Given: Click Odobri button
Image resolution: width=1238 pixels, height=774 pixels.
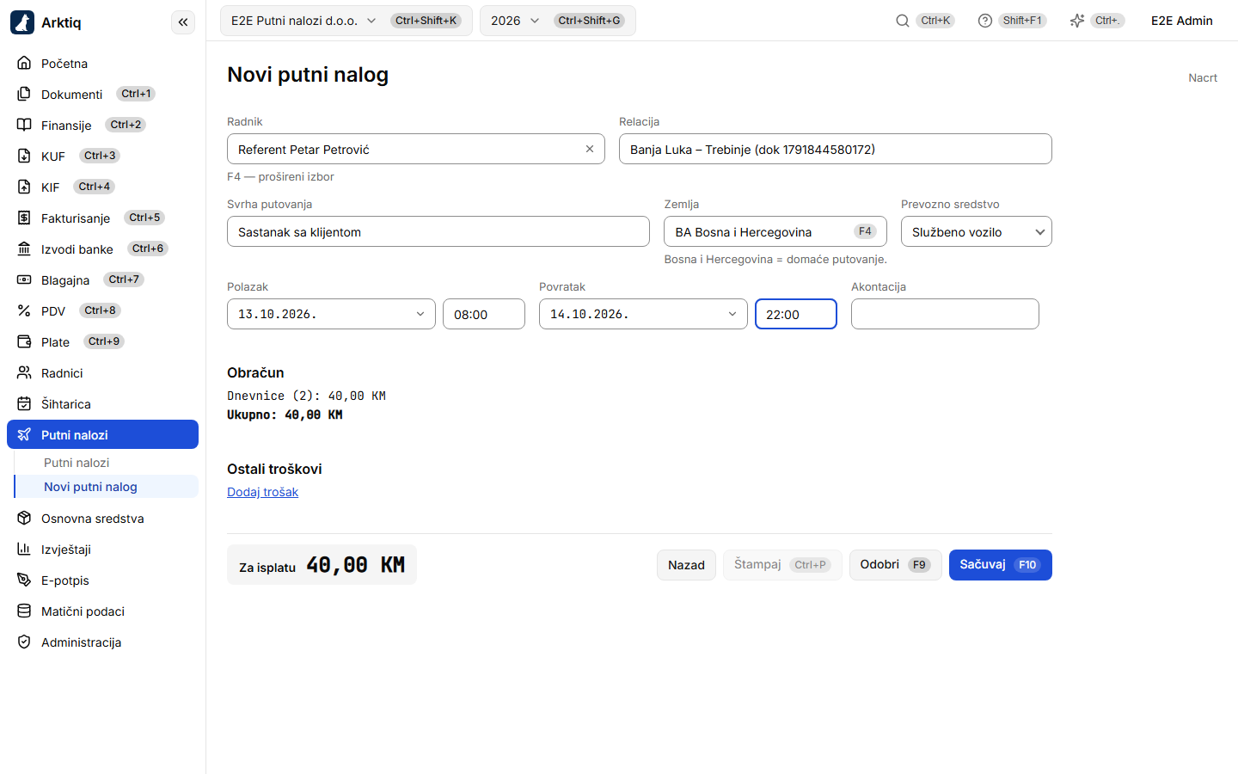Looking at the screenshot, I should click(x=896, y=565).
